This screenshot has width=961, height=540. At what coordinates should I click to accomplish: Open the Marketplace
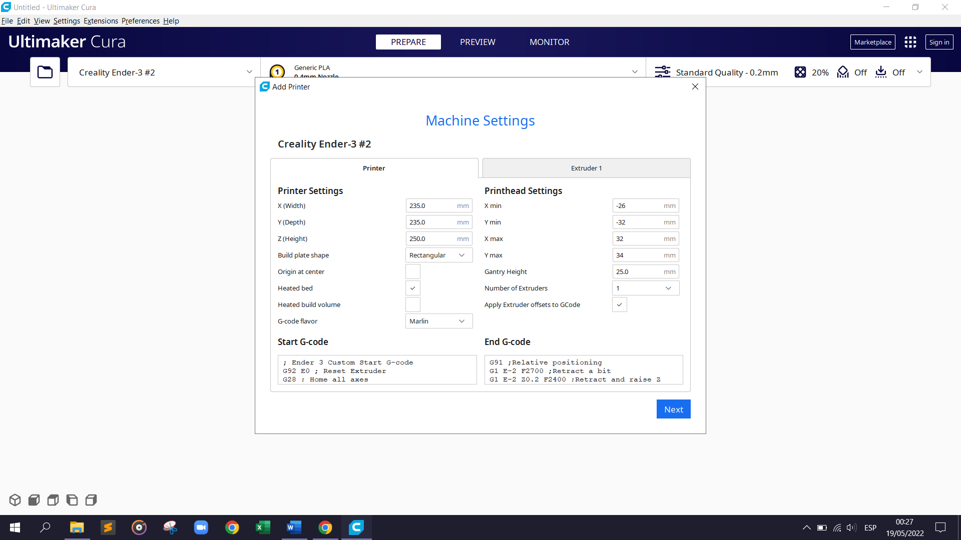872,42
